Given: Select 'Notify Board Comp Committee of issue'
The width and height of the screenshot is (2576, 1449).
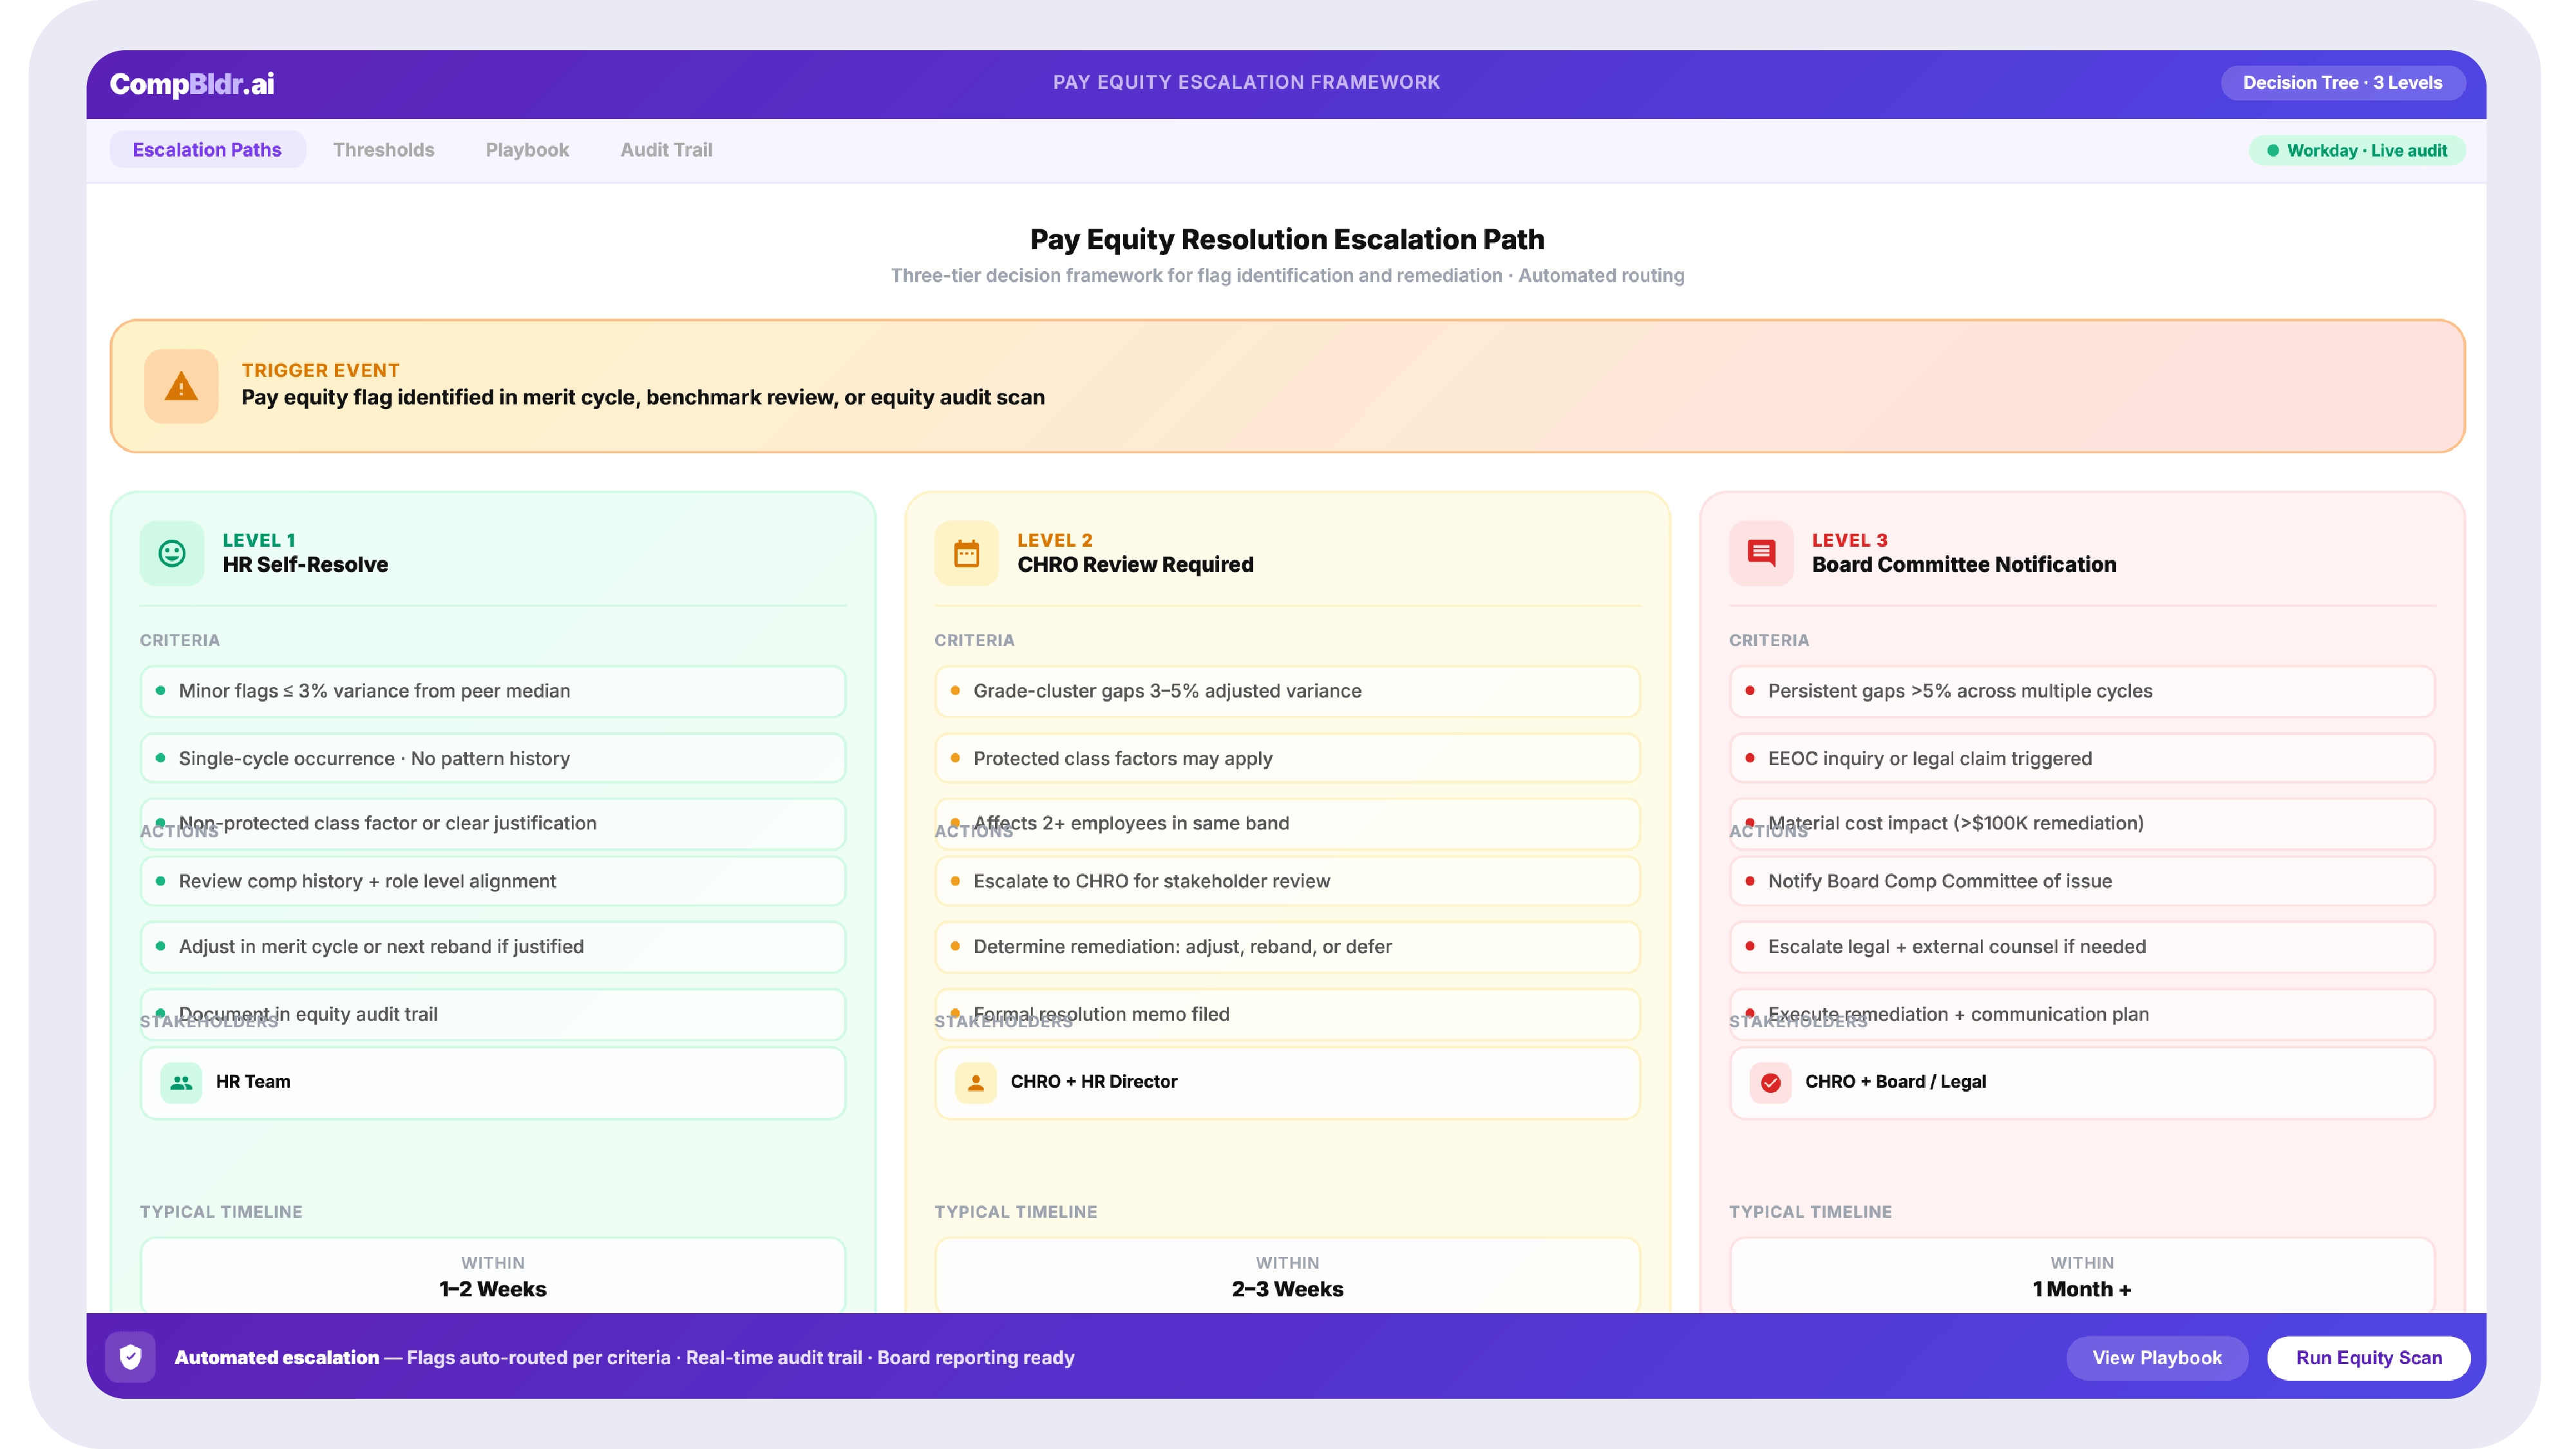Looking at the screenshot, I should pos(2082,881).
